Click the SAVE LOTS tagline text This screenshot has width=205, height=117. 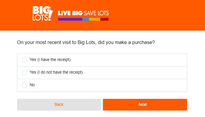click(x=96, y=13)
